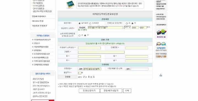
Task: Open 자동차 검사 예약 link
Action: [x=39, y=89]
